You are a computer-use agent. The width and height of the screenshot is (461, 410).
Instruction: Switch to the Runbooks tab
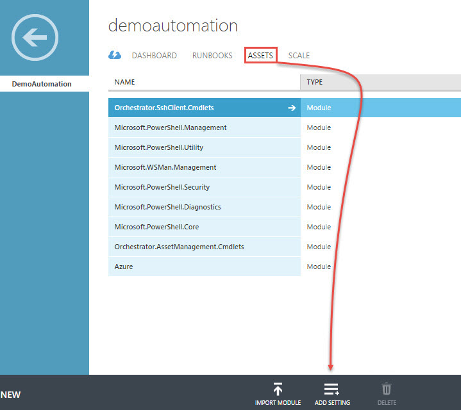(x=212, y=56)
